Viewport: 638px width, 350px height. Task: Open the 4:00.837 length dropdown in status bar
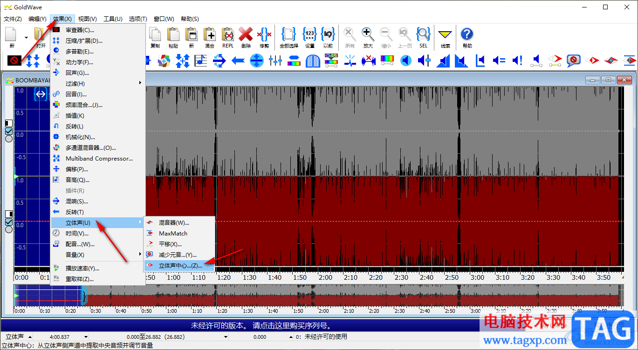(86, 337)
